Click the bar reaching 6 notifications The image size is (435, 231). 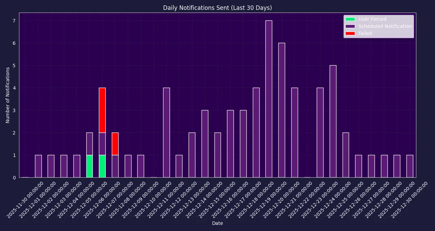281,110
